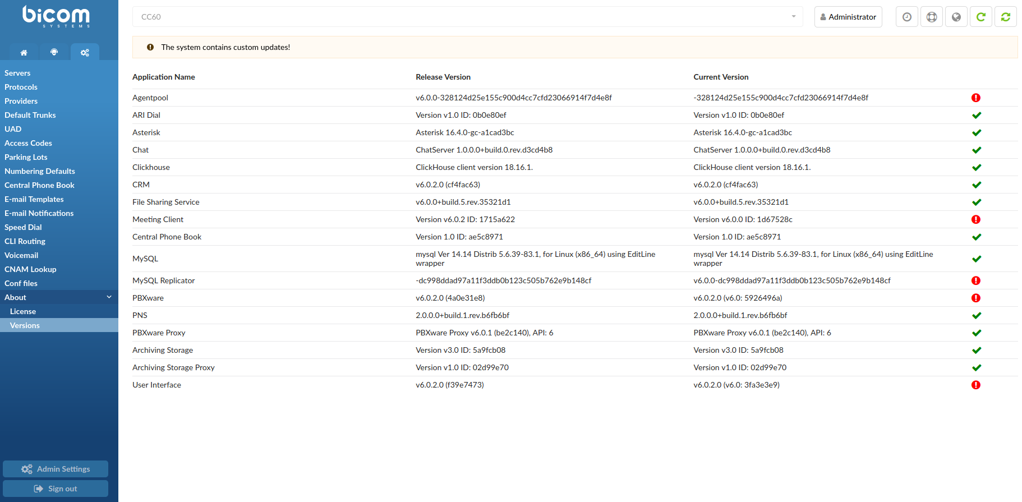Open Parking Lots in sidebar
Viewport: 1022px width, 502px height.
[x=26, y=157]
